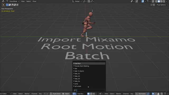Open the shading options dropdown
Viewport: 169px width, 95px height.
tap(166, 1)
